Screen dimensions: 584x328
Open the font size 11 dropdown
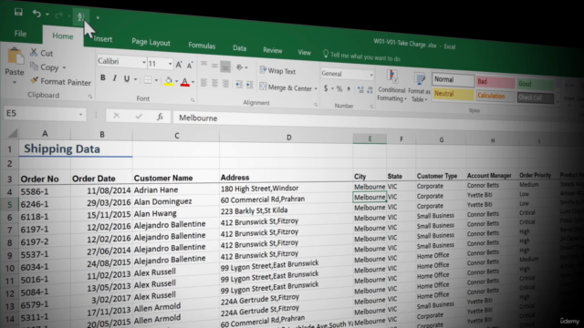coord(171,64)
